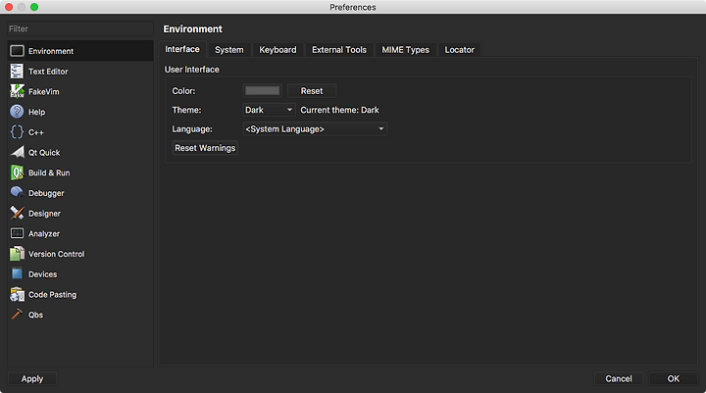This screenshot has width=706, height=393.
Task: Click the Code Pasting label
Action: 52,294
